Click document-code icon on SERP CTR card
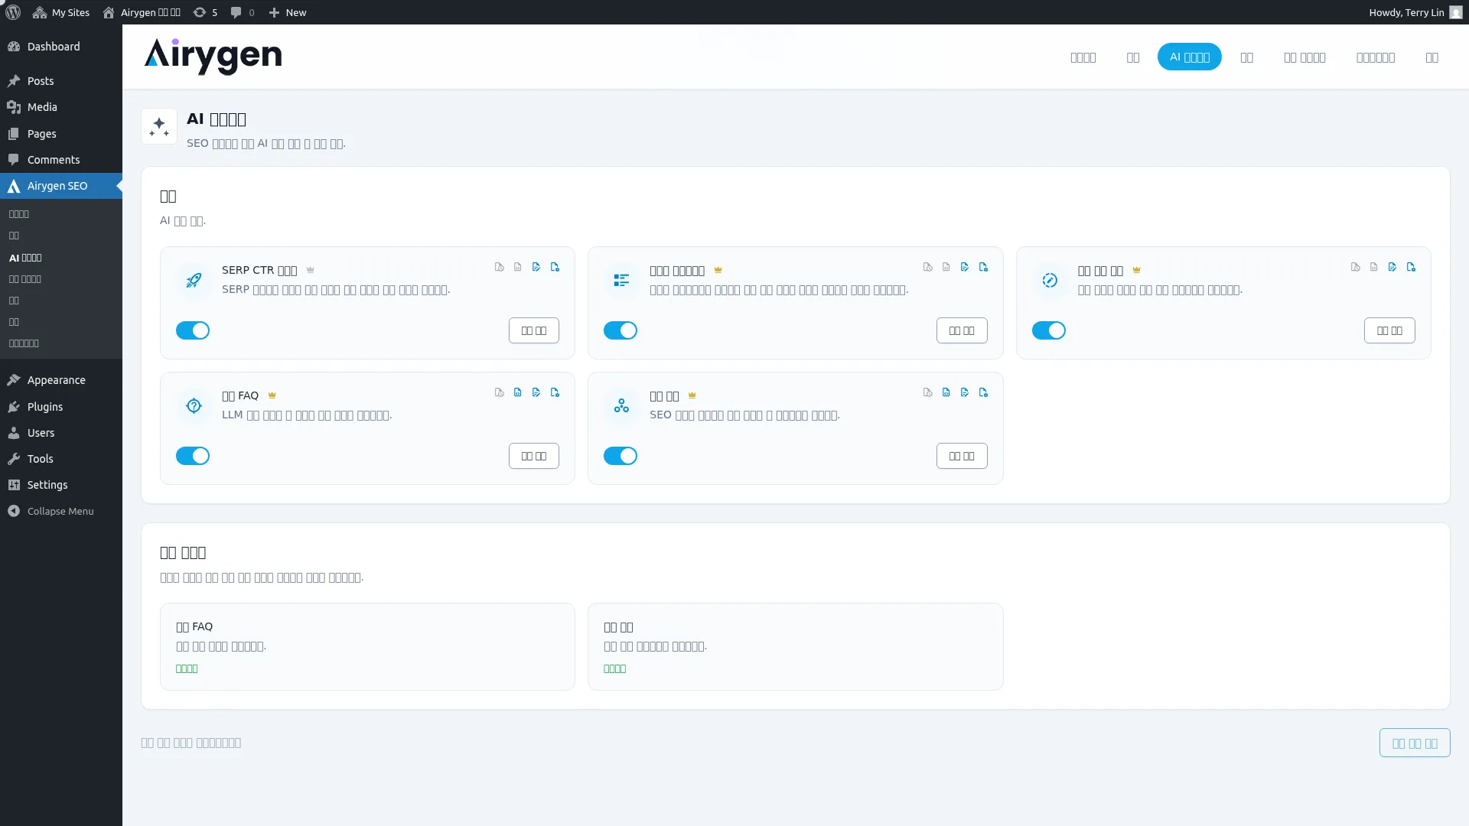 click(x=518, y=267)
